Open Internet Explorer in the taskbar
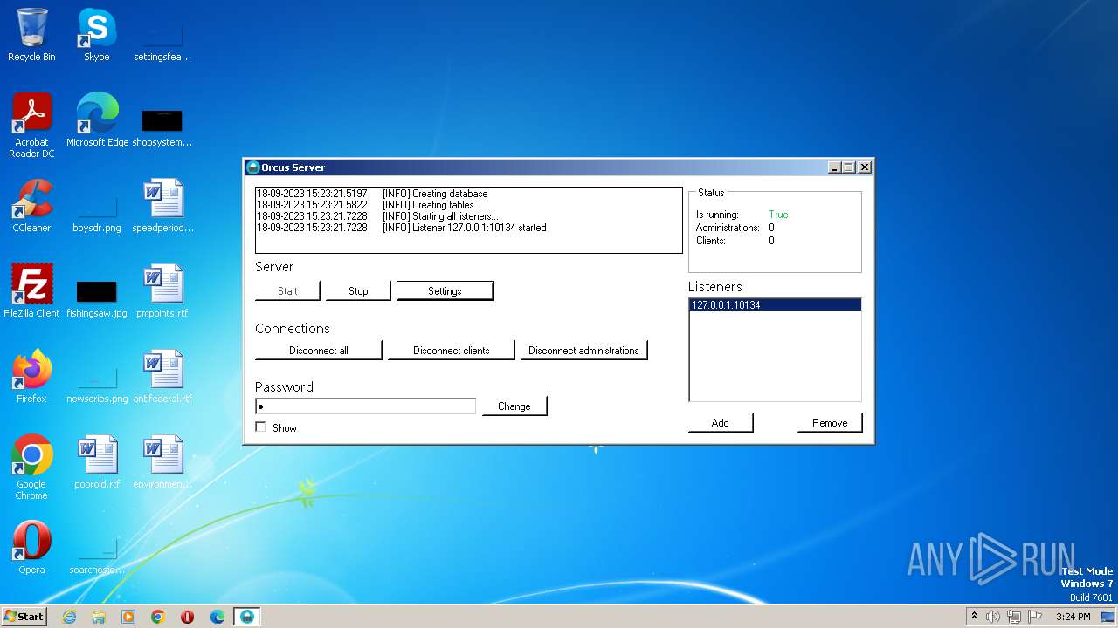 [70, 617]
